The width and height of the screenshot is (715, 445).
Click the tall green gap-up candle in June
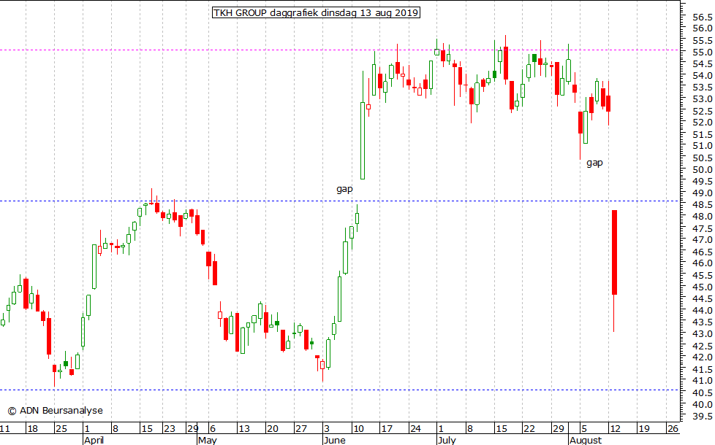click(x=363, y=141)
